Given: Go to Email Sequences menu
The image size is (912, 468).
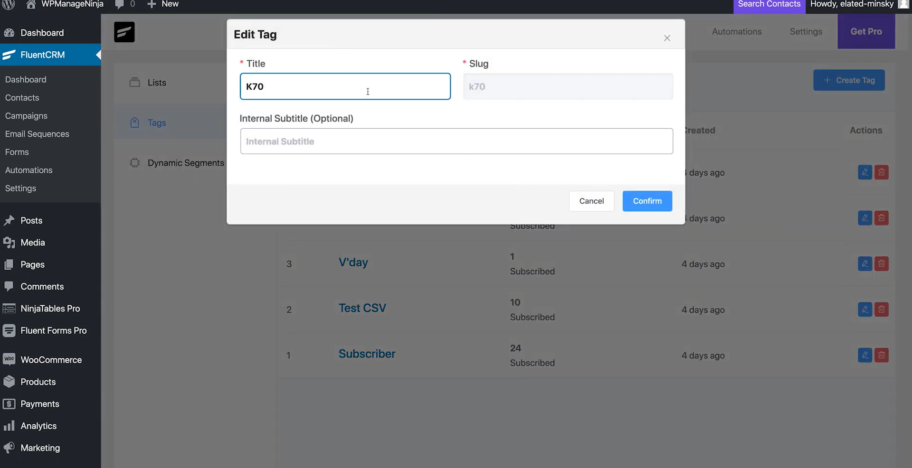Looking at the screenshot, I should click(37, 134).
